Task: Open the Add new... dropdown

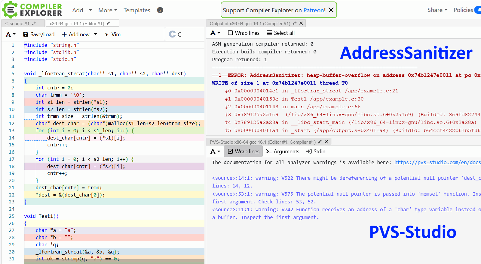Action: 79,34
